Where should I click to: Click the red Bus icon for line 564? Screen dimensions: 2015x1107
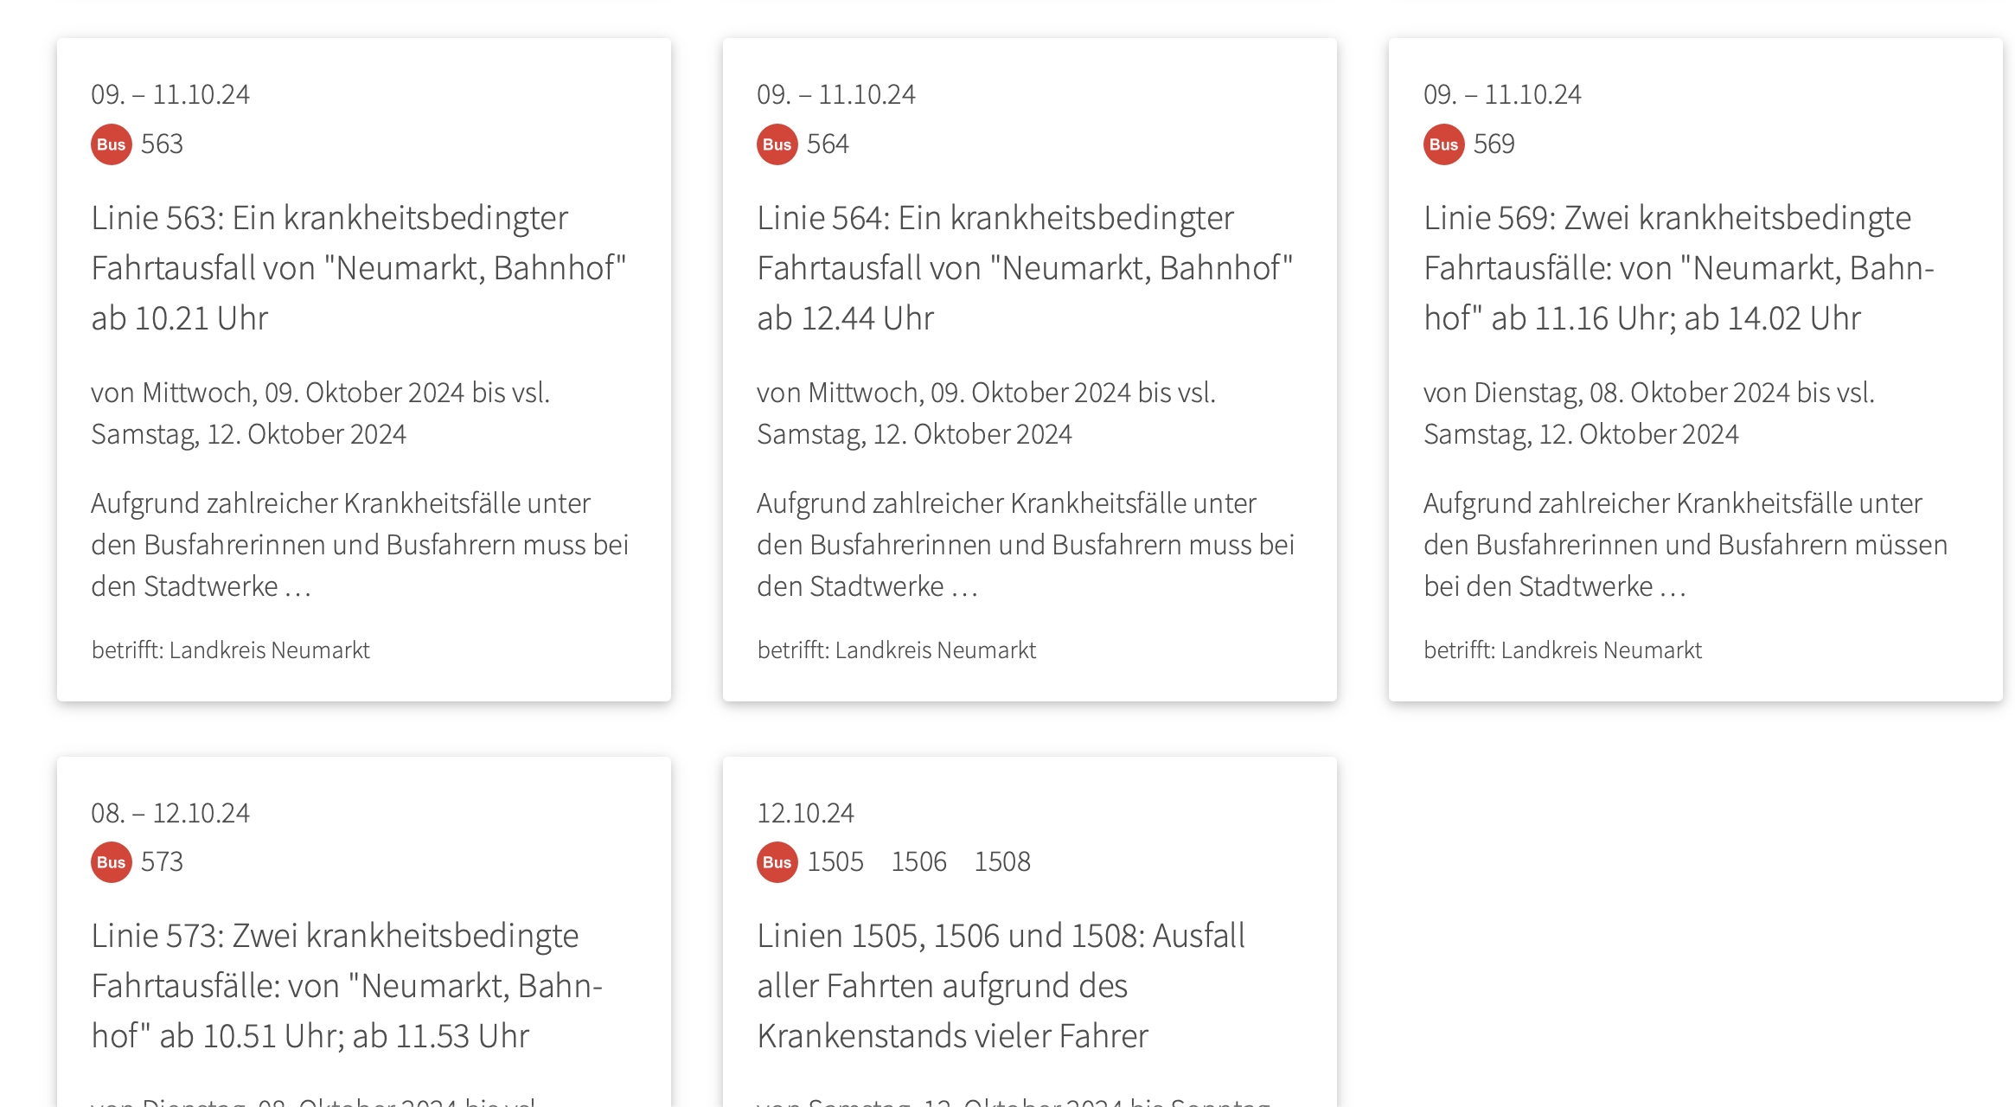777,144
